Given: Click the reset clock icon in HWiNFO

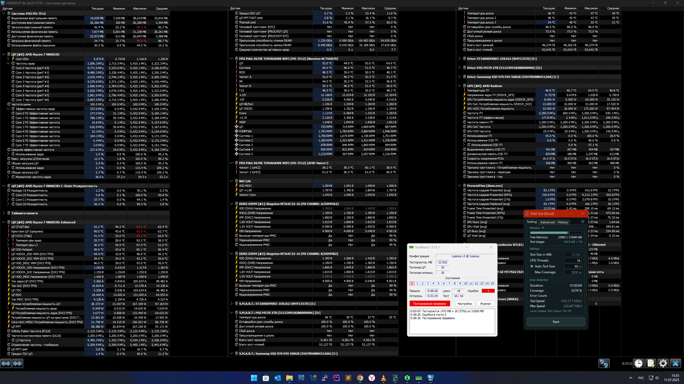Looking at the screenshot, I should click(639, 363).
